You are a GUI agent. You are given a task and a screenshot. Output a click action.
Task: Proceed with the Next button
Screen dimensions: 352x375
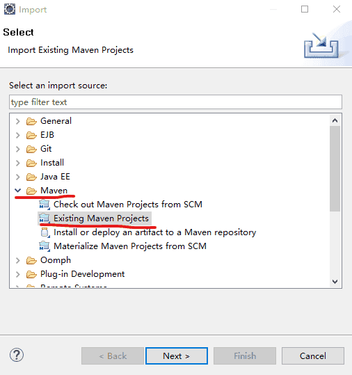click(x=177, y=356)
